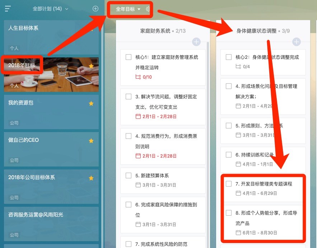Open settings gear next to 全年目标
This screenshot has width=317, height=248.
click(x=148, y=9)
